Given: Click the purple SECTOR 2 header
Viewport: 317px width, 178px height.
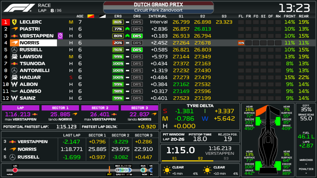Looking at the screenshot, I should tap(100, 108).
